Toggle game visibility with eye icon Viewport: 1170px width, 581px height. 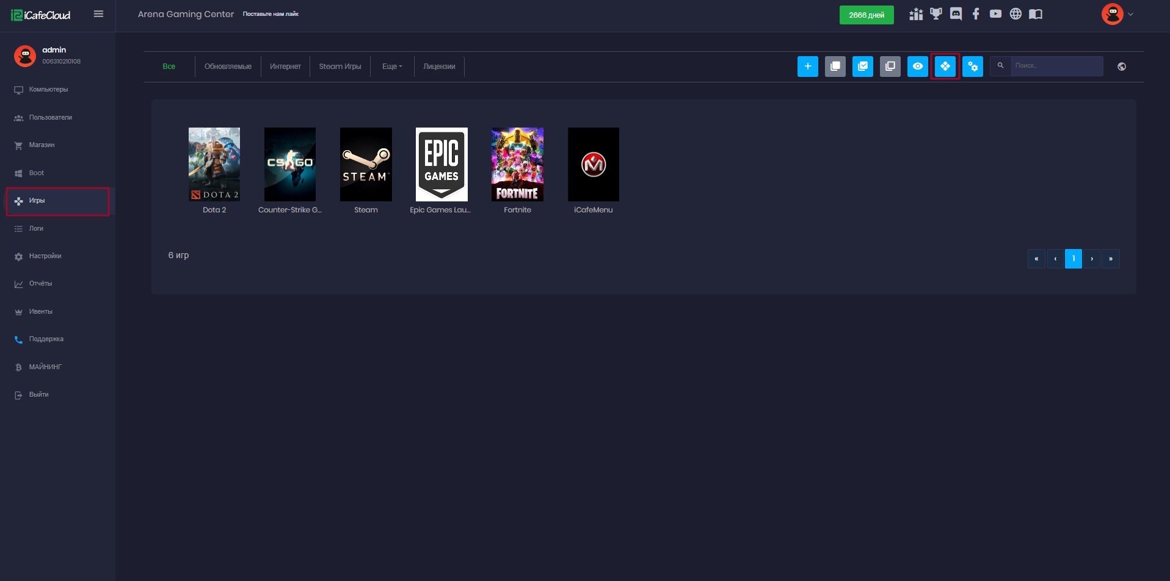point(918,67)
